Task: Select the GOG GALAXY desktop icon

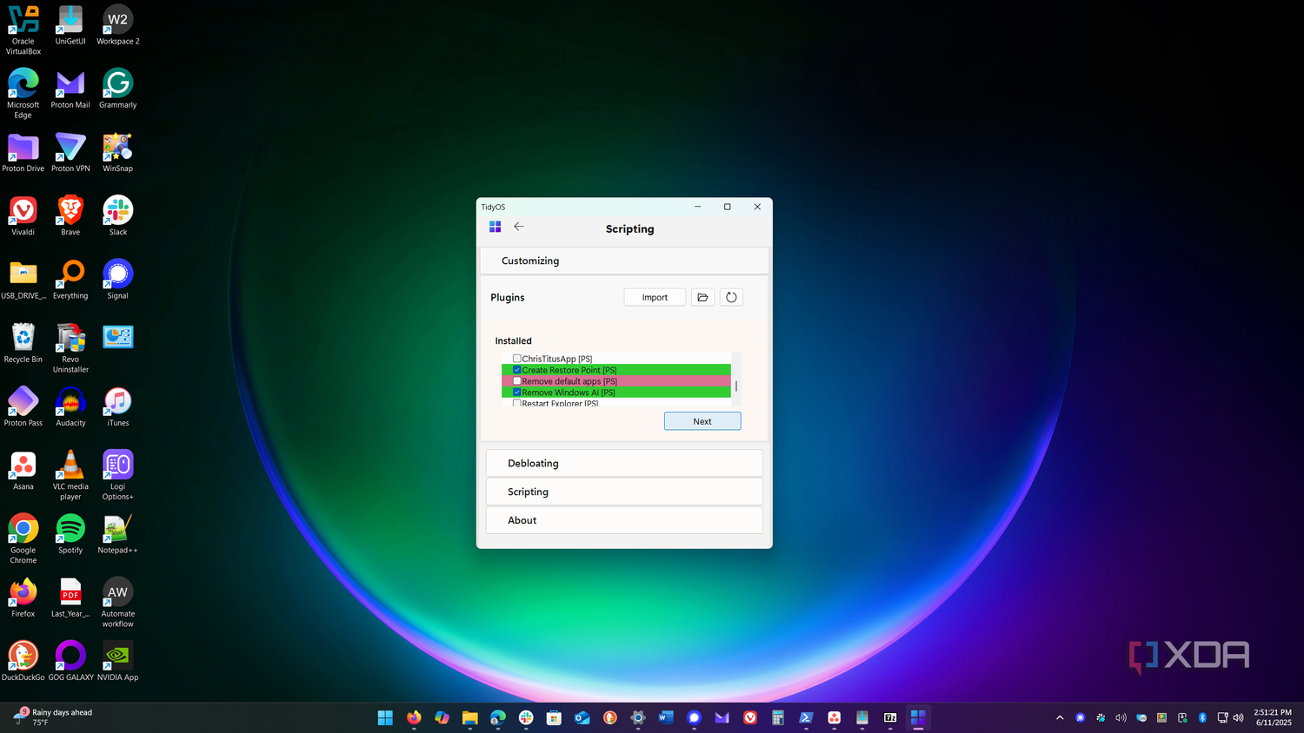Action: coord(70,662)
